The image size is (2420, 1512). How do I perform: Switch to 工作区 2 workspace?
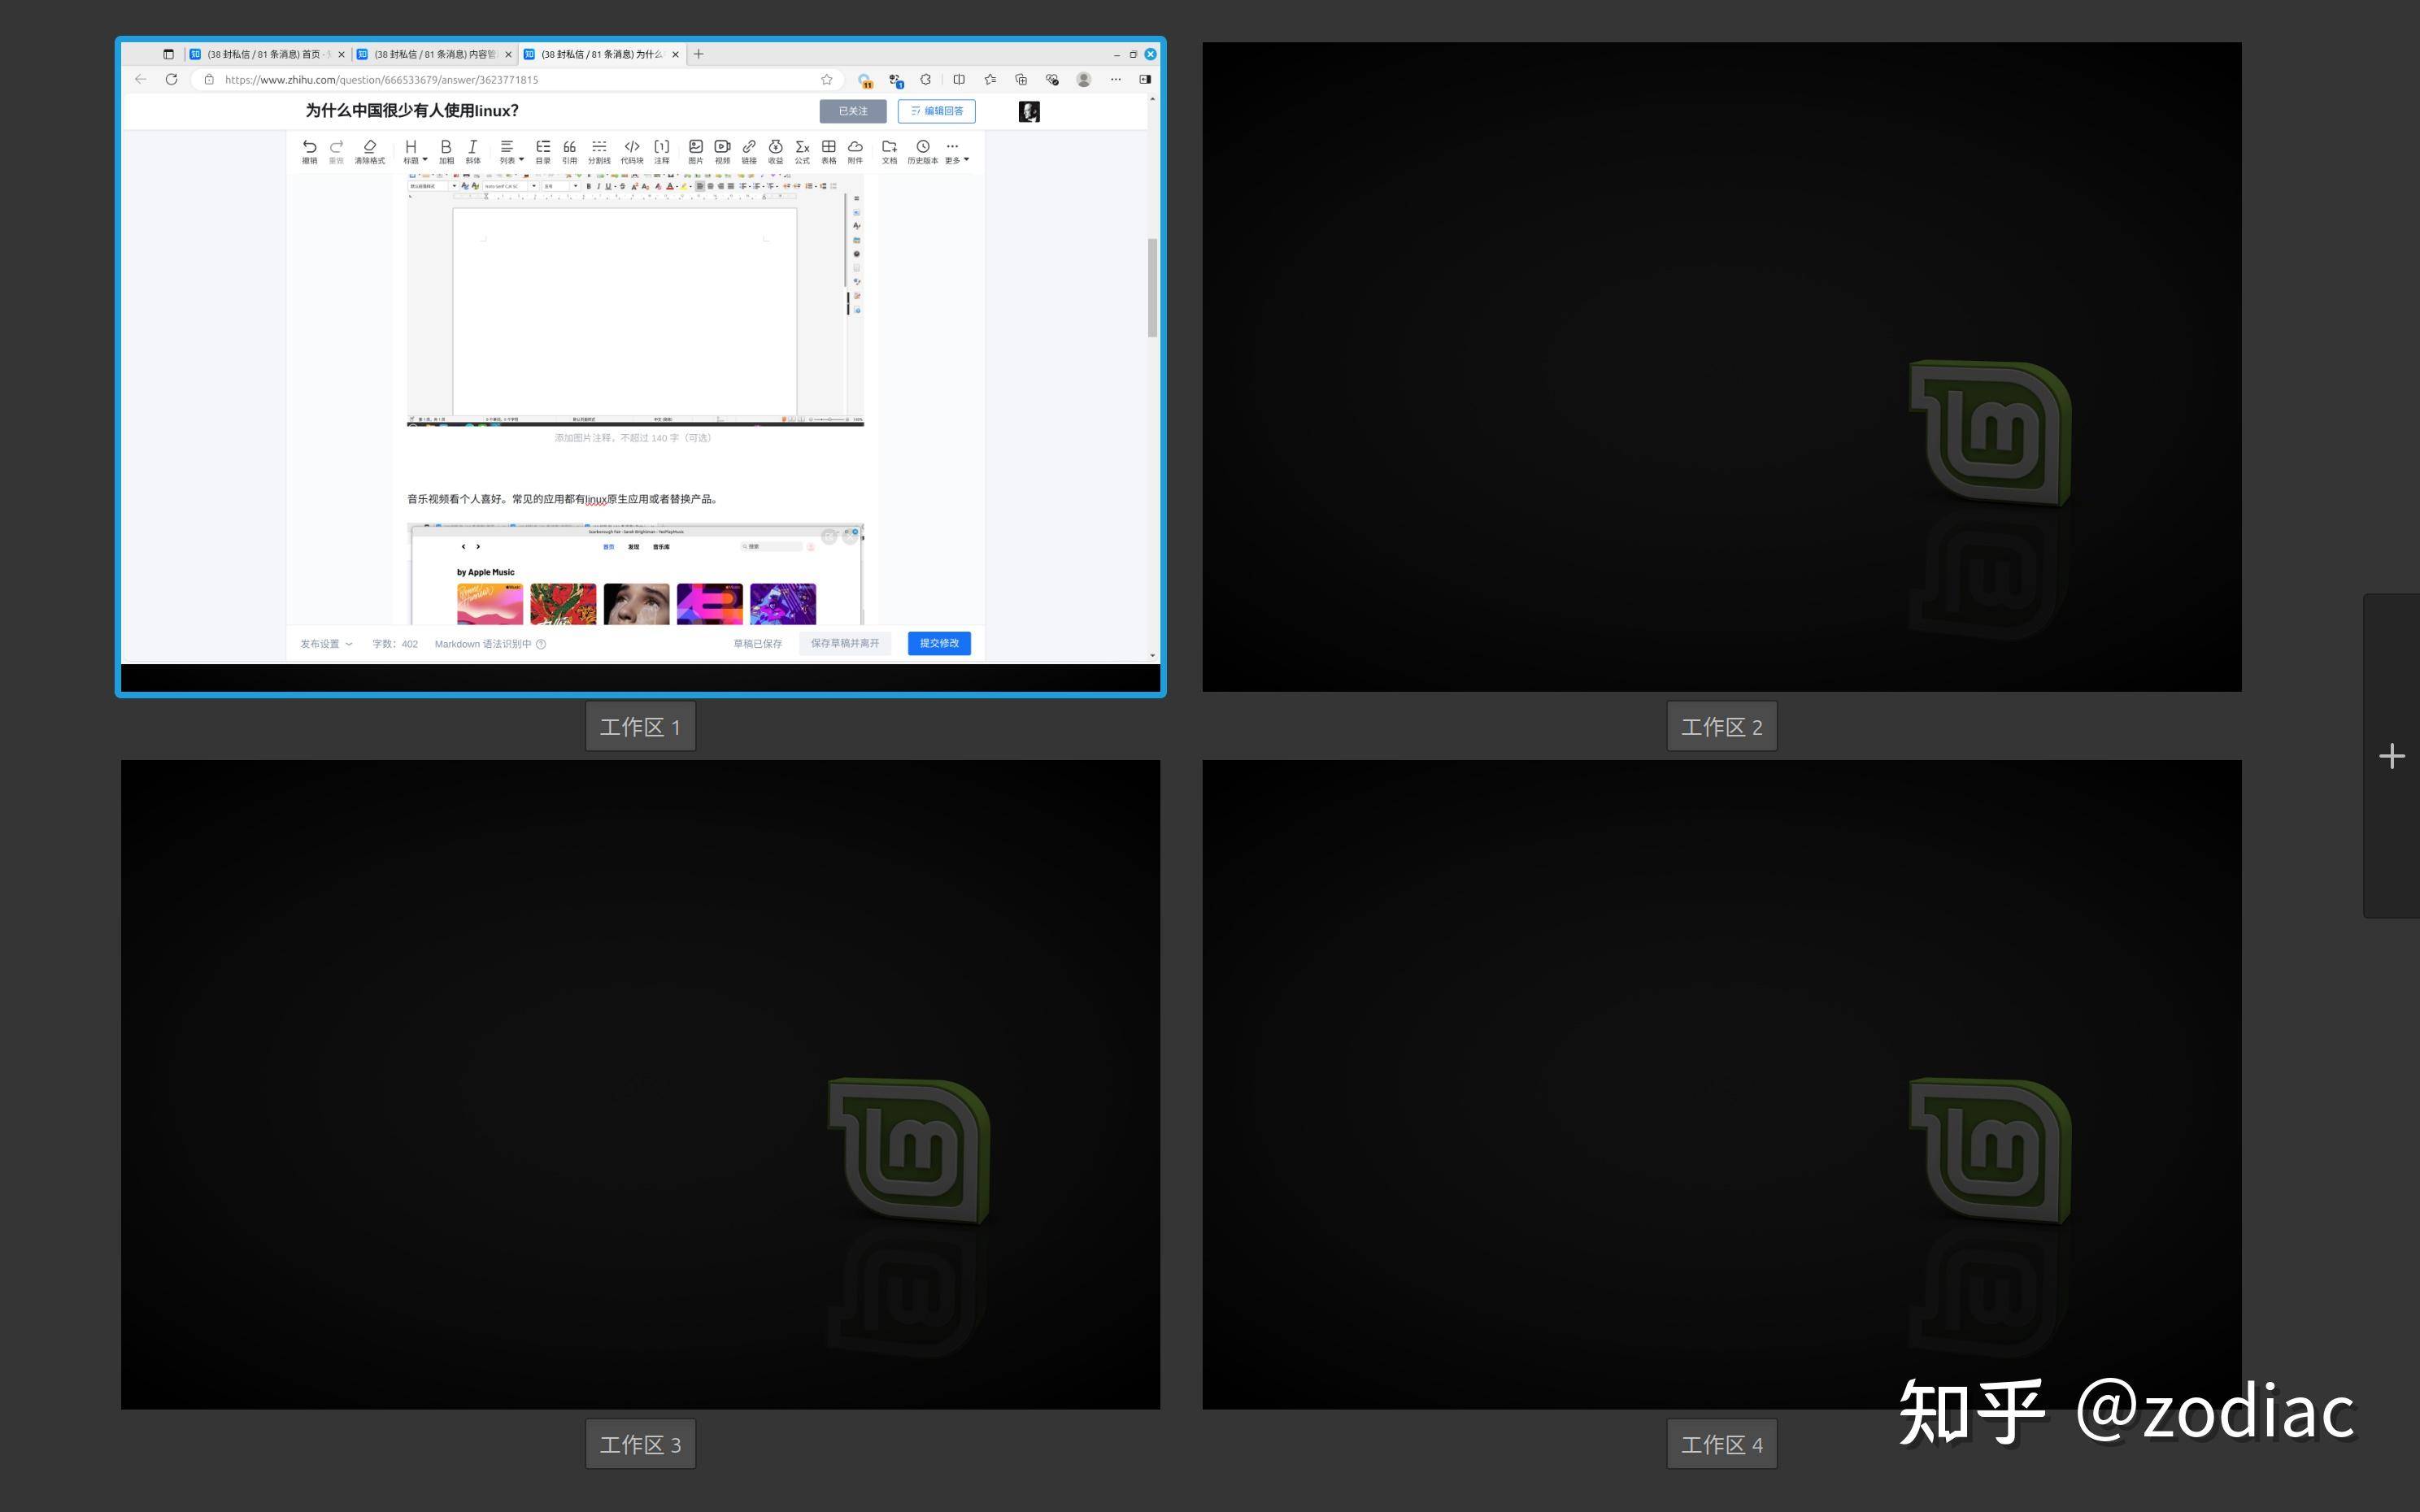coord(1721,367)
